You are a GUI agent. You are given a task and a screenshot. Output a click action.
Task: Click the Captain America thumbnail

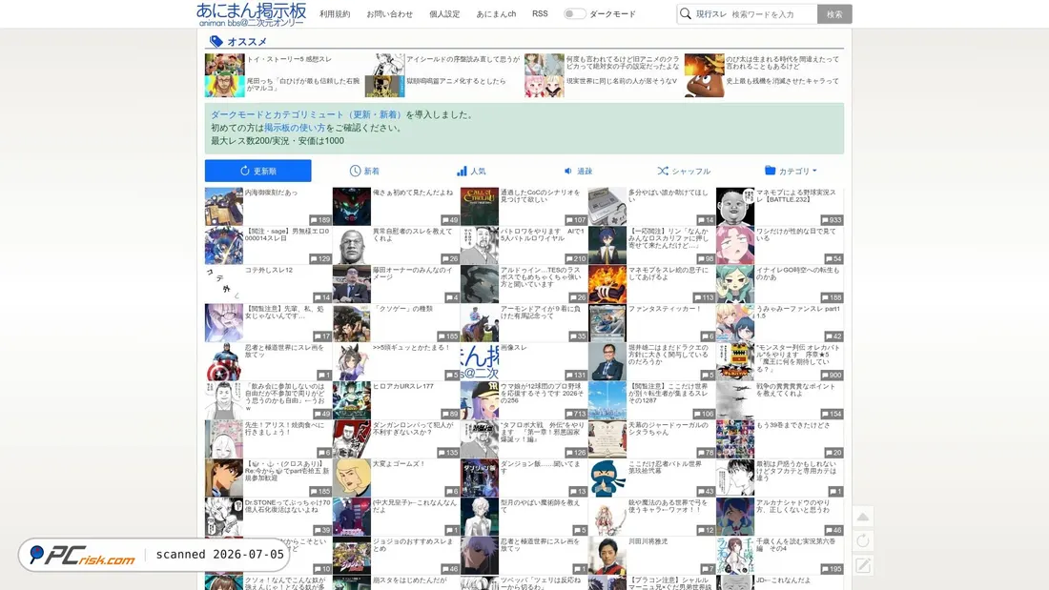click(x=223, y=362)
